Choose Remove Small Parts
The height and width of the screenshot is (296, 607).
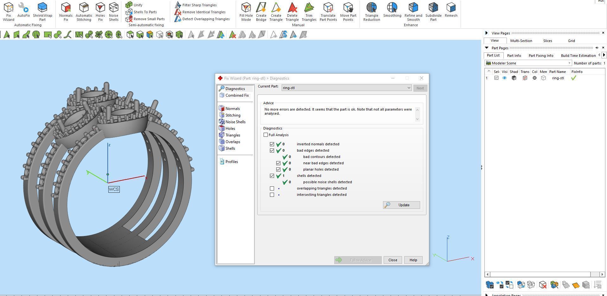[145, 19]
